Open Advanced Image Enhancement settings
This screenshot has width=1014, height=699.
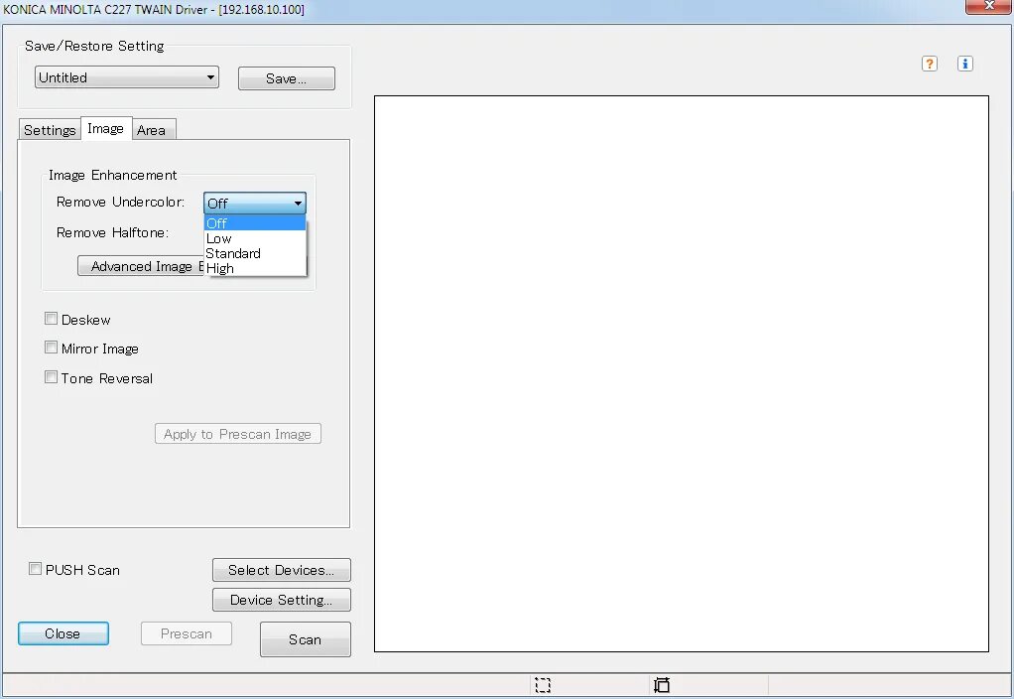(141, 266)
